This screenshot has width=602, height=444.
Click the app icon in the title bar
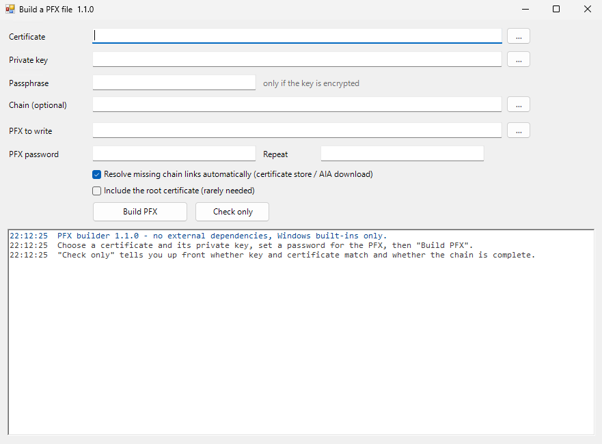point(10,9)
